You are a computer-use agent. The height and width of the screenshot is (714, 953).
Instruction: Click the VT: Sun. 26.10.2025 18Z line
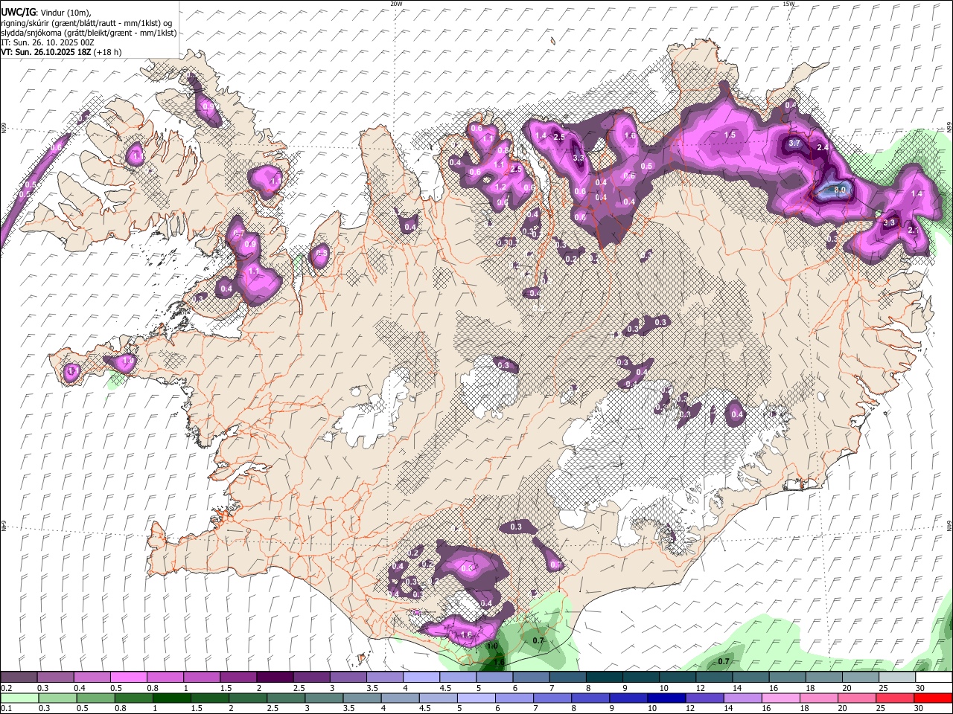click(61, 52)
